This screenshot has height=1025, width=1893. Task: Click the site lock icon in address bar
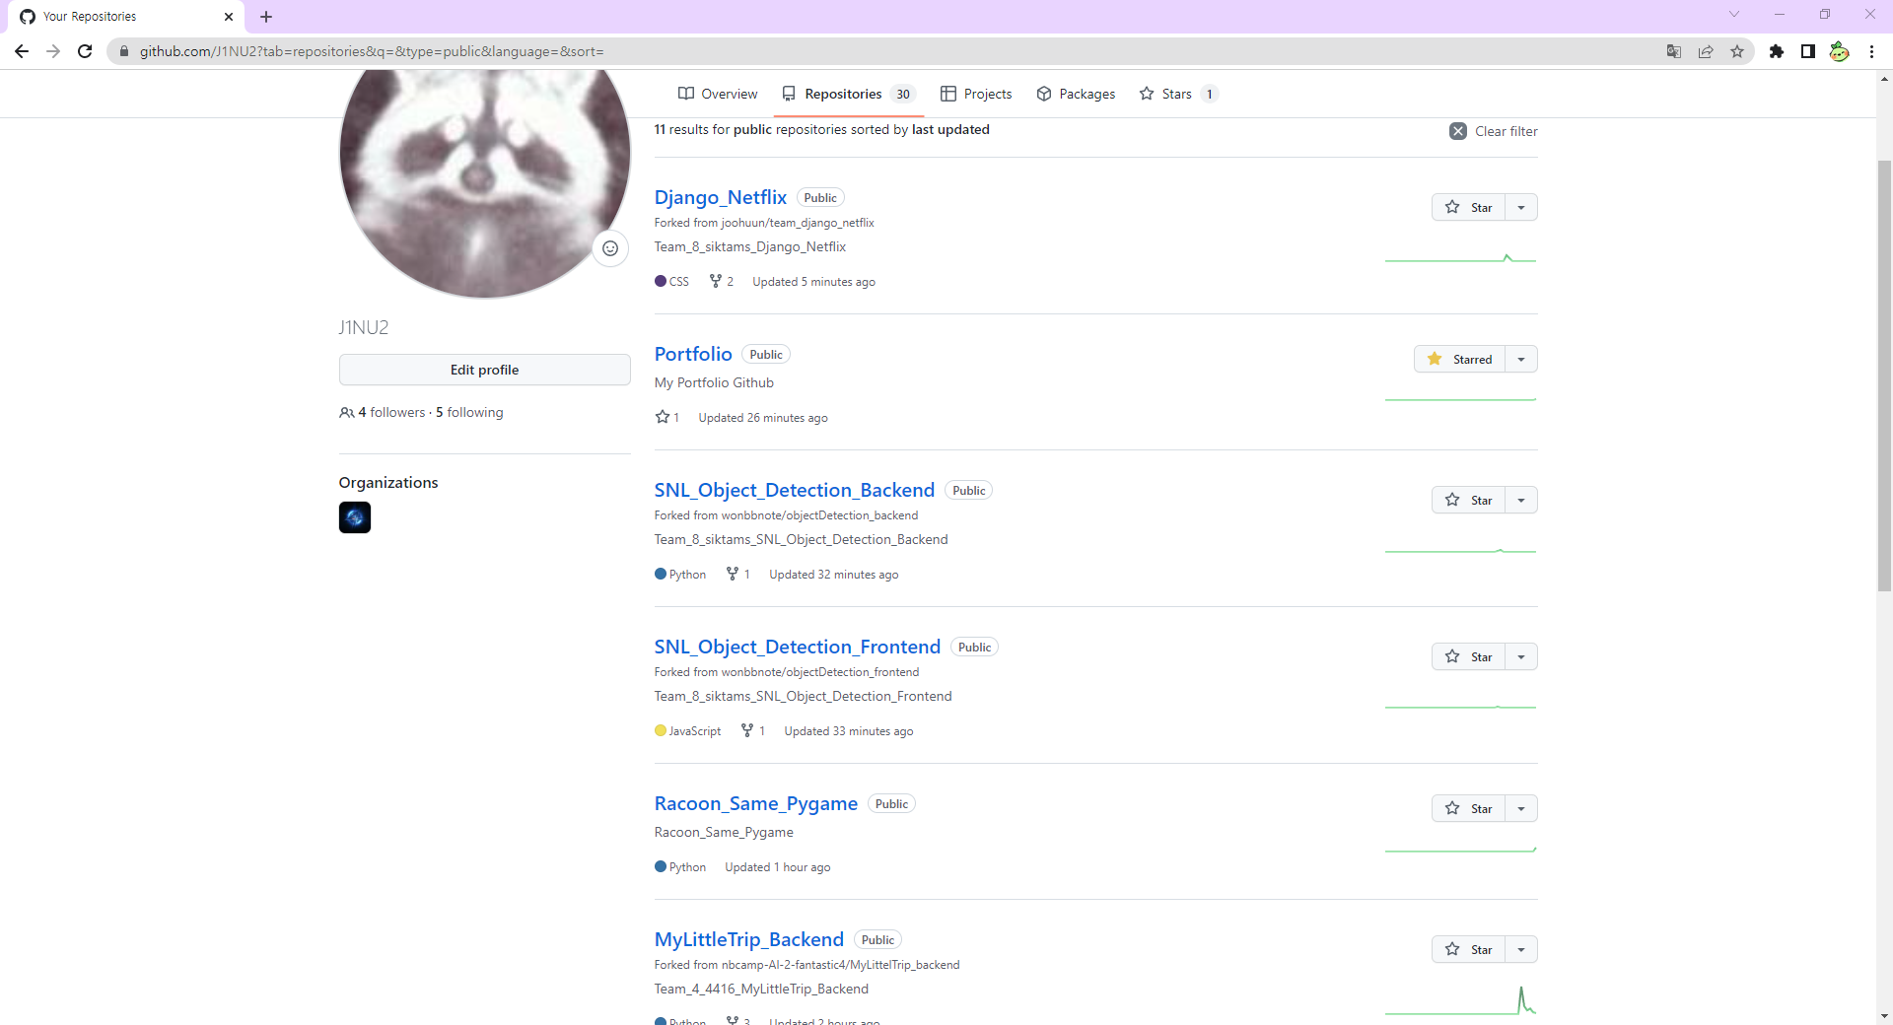pos(124,51)
